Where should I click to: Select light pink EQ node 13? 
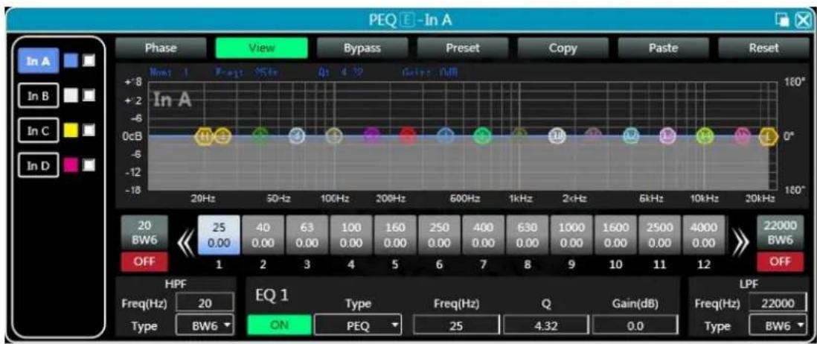click(x=668, y=136)
